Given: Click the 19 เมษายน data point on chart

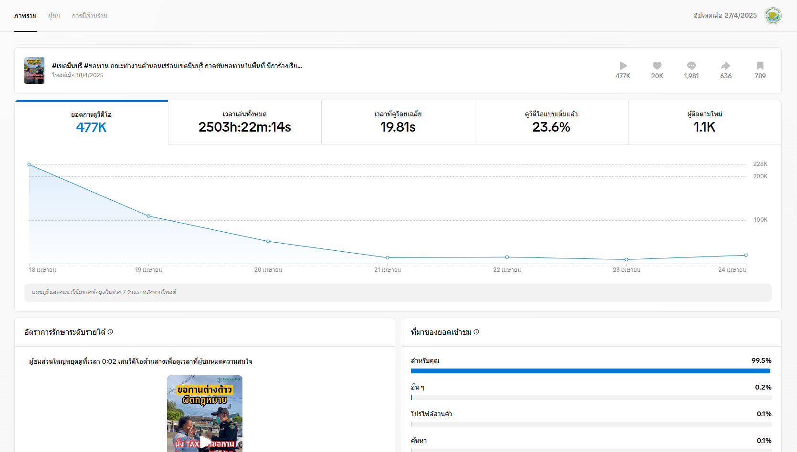Looking at the screenshot, I should pyautogui.click(x=148, y=216).
